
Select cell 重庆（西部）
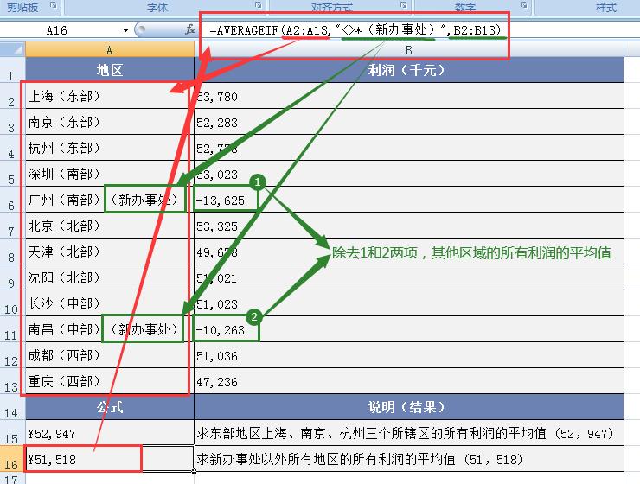click(x=110, y=381)
